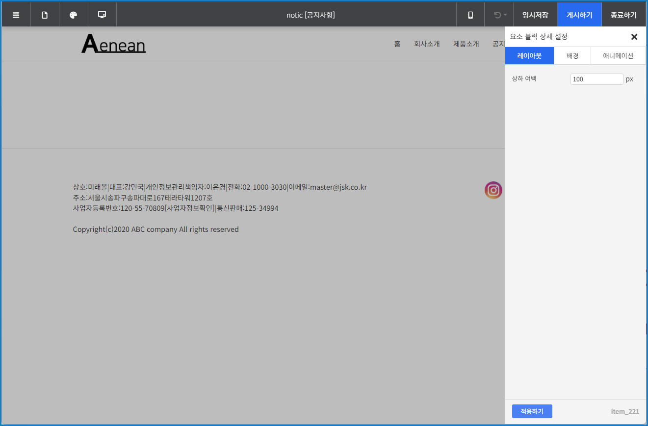The height and width of the screenshot is (426, 648).
Task: Click the 홈 navigation link
Action: 397,44
